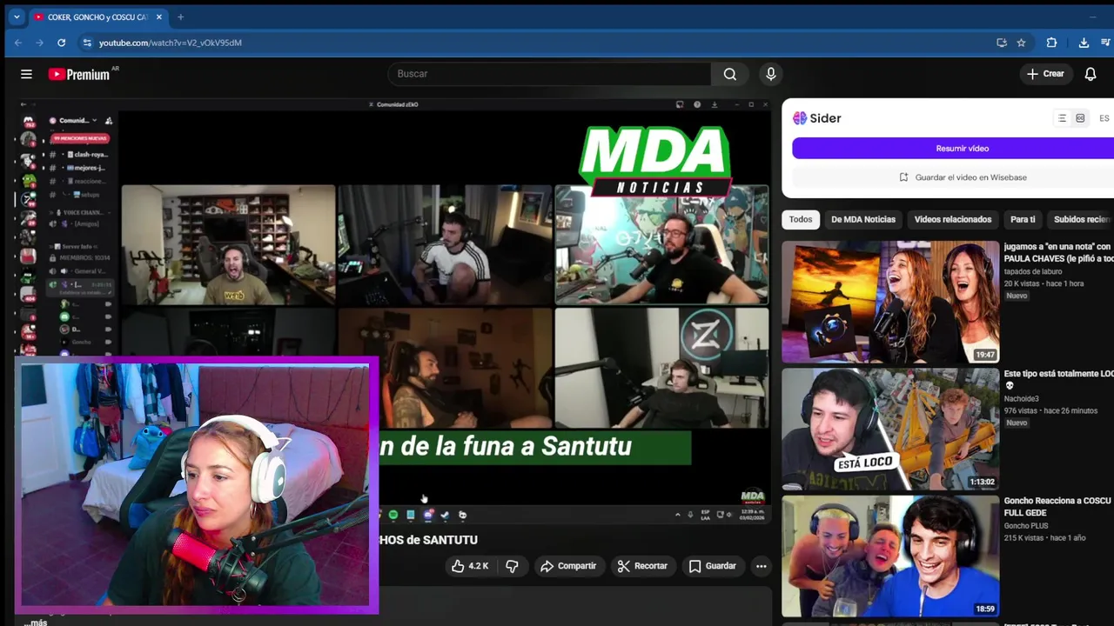This screenshot has width=1114, height=626.
Task: Dislike the video with thumbs-down
Action: click(512, 566)
